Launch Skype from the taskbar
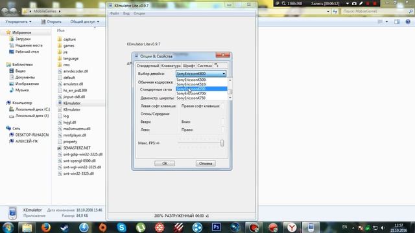 click(121, 227)
